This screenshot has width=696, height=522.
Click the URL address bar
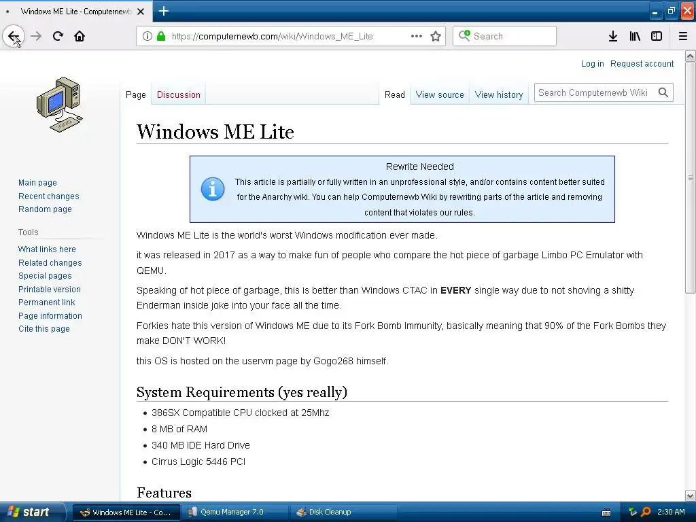tap(291, 36)
